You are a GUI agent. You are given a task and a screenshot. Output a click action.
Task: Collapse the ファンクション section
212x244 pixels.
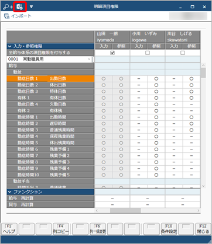[10, 192]
